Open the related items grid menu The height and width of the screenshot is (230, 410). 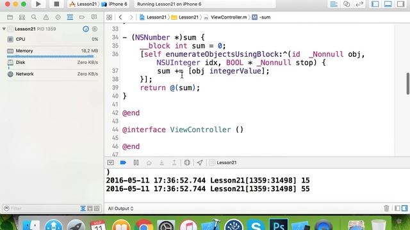[110, 17]
